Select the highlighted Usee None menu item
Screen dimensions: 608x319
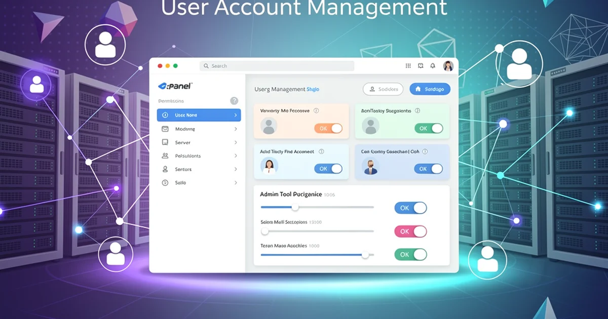click(199, 115)
